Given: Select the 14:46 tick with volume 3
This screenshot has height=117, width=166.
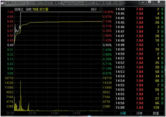Looking at the screenshot, I should pyautogui.click(x=140, y=27).
